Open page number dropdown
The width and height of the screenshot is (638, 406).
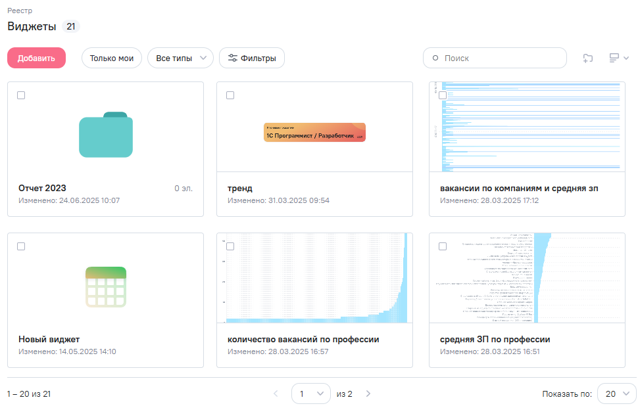point(311,394)
